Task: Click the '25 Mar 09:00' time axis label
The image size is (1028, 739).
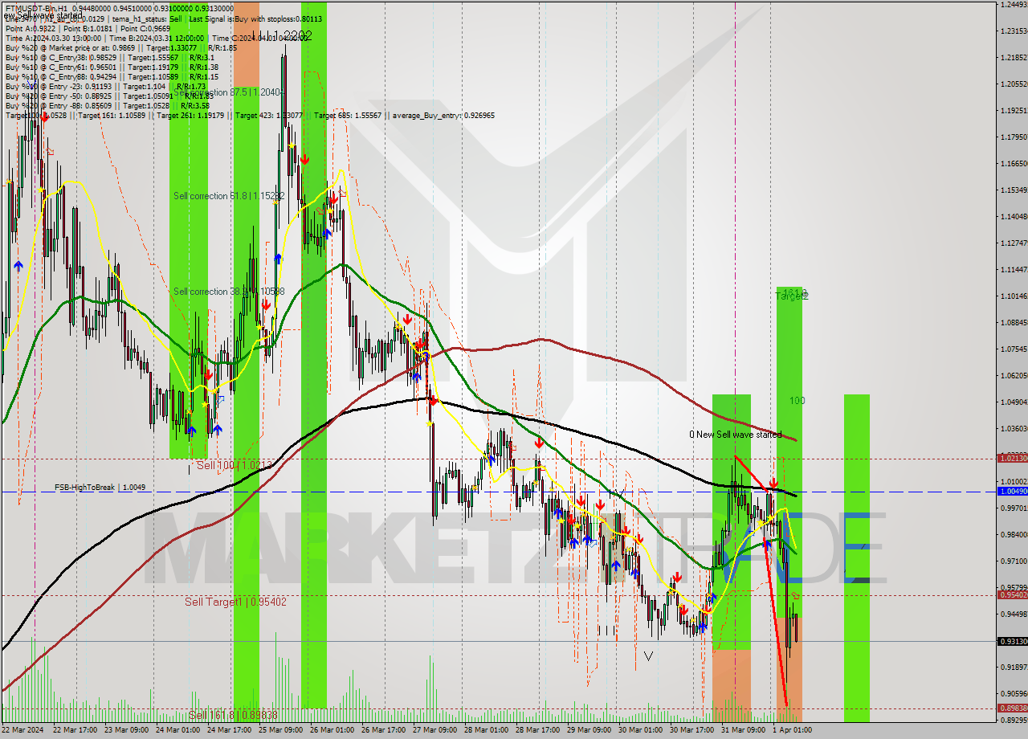Action: pos(281,730)
